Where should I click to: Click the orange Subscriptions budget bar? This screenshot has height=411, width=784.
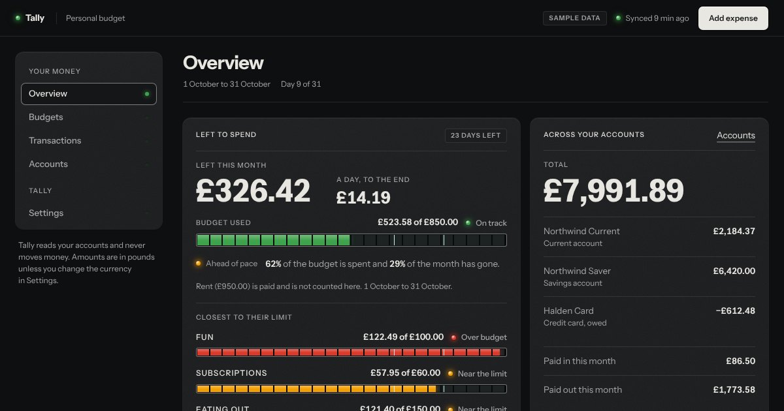[x=351, y=389]
